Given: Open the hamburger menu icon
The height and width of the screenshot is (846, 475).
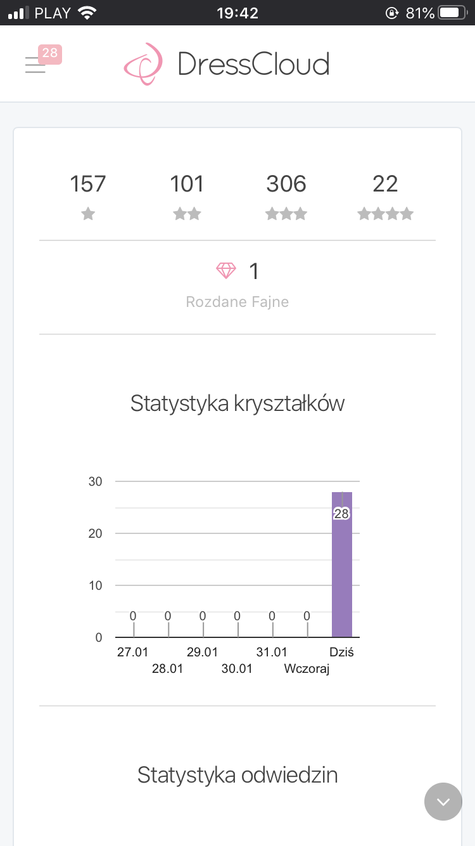Looking at the screenshot, I should click(35, 65).
